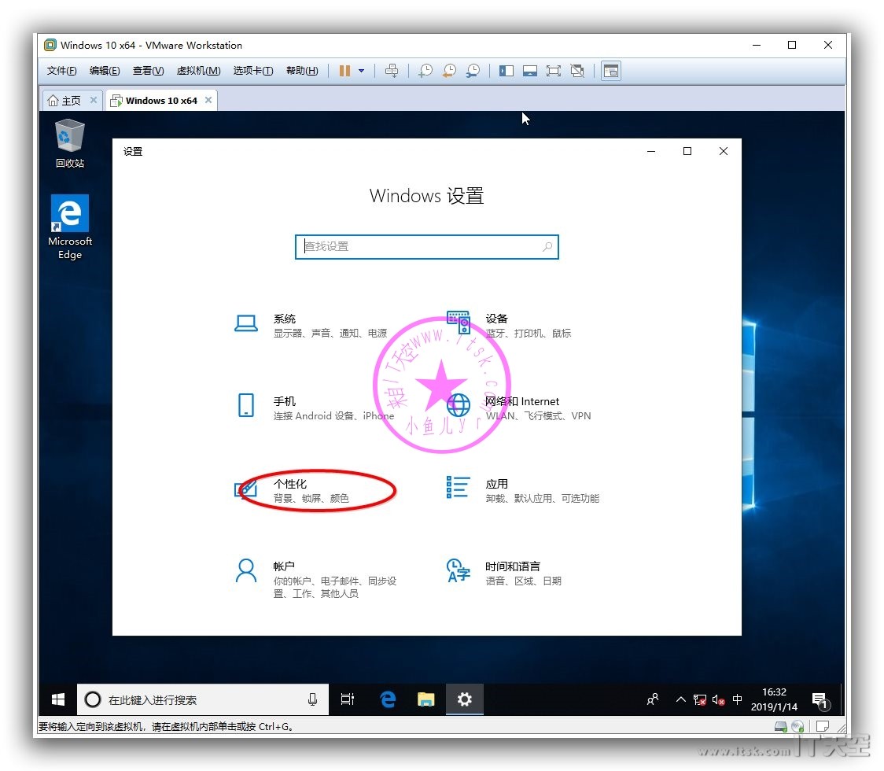
Task: Click the microphone icon in taskbar search
Action: tap(312, 699)
